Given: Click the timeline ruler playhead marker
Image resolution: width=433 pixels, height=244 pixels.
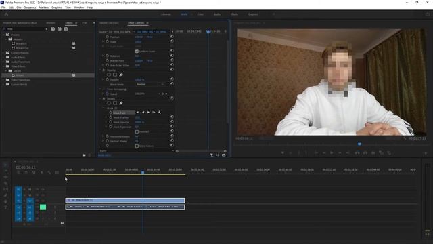Looking at the screenshot, I should (x=143, y=172).
